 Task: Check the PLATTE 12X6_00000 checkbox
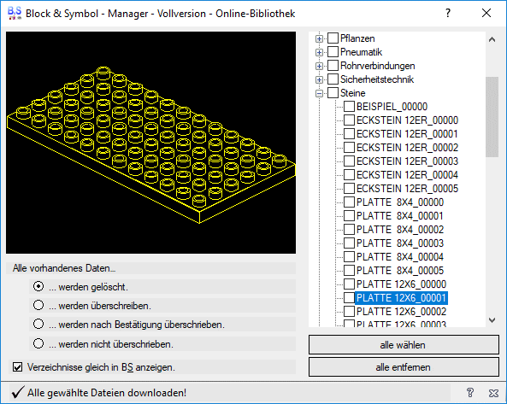[x=349, y=284]
